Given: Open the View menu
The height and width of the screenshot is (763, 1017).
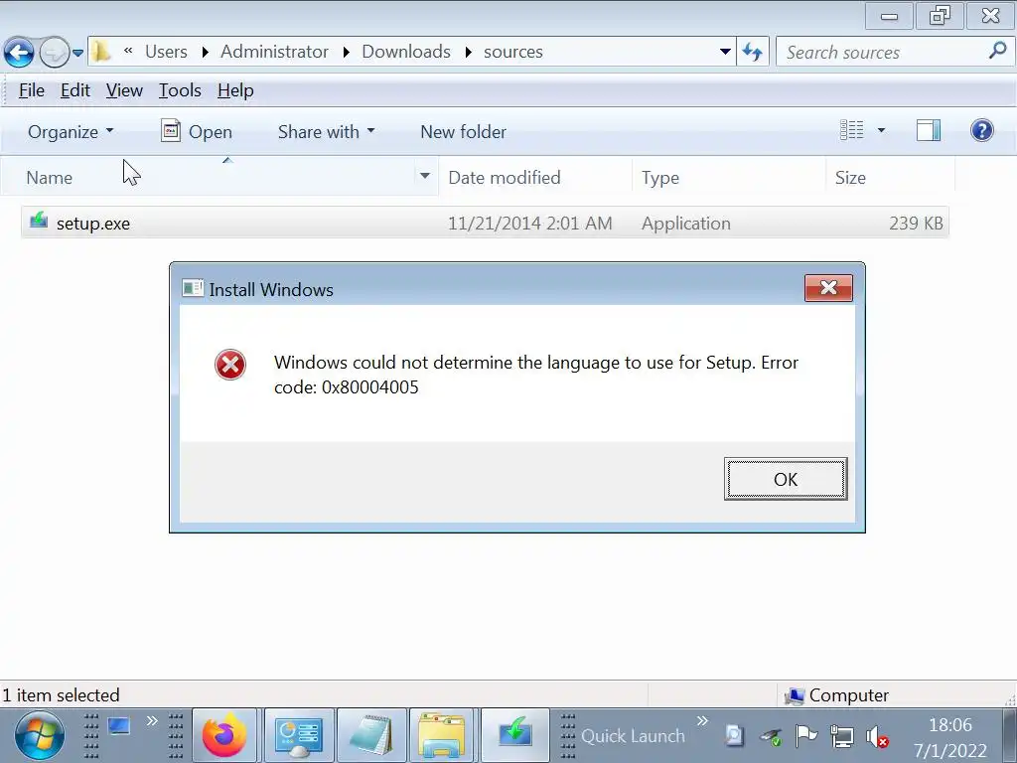Looking at the screenshot, I should tap(124, 90).
